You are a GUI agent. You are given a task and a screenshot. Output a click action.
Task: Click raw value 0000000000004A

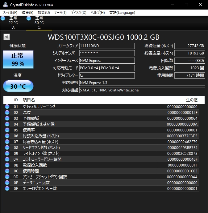[182, 177]
